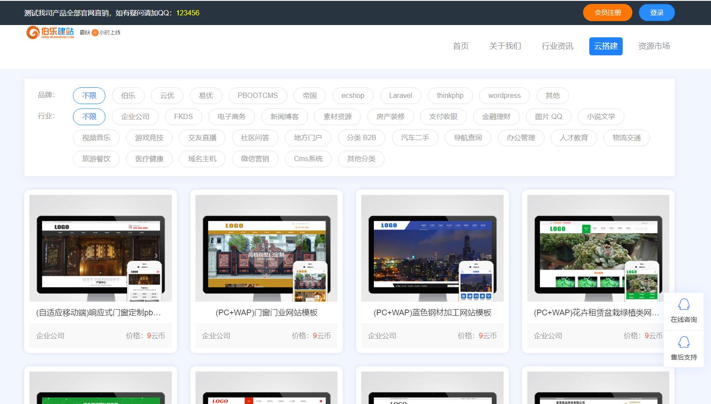Open 门窗门业网站模板 preview thumbnail
711x404 pixels.
pyautogui.click(x=266, y=248)
